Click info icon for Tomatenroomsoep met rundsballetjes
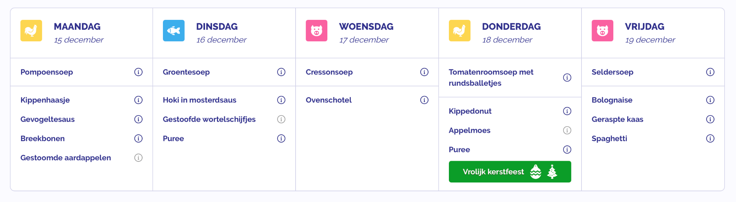Viewport: 736px width, 202px height. 567,78
